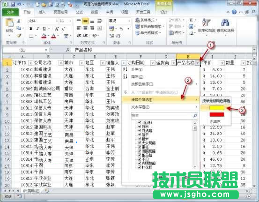259x202 pixels.
Task: Open the 产品名称 column filter dropdown
Action: point(198,63)
